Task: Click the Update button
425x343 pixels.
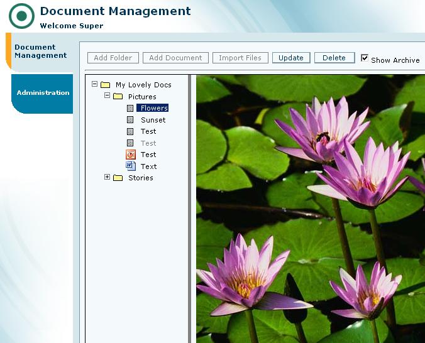Action: point(291,58)
